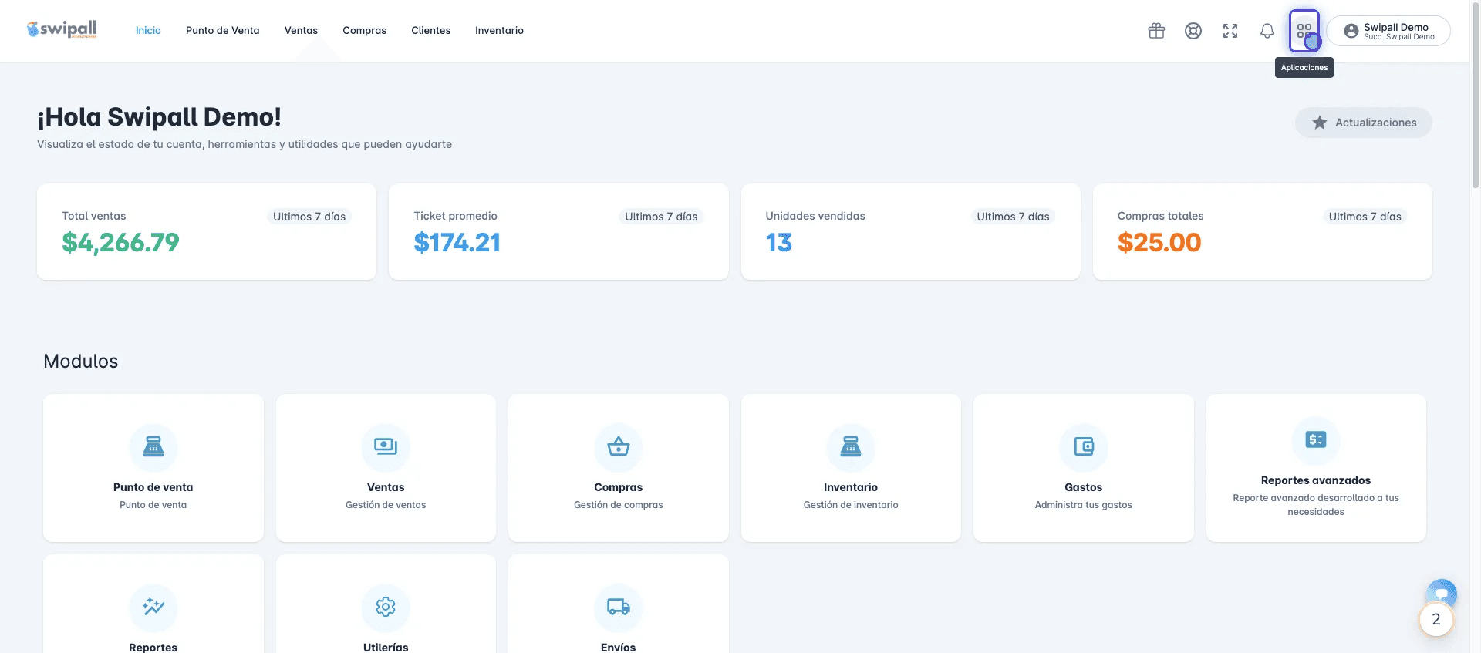
Task: Click the Swipall logo
Action: [x=62, y=29]
